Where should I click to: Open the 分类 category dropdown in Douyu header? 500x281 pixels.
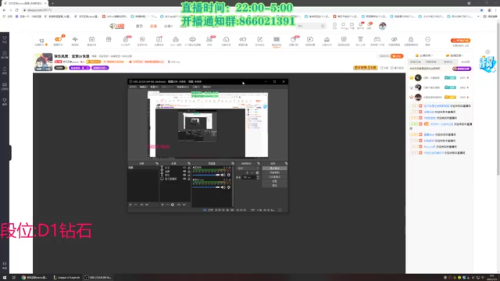click(x=168, y=26)
